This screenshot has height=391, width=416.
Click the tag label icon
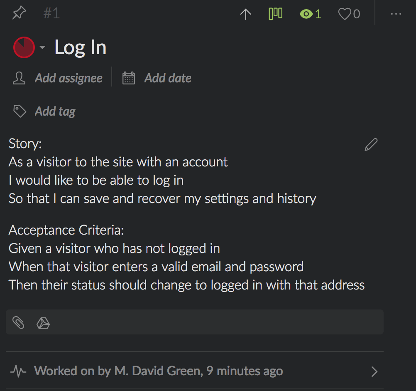click(20, 111)
